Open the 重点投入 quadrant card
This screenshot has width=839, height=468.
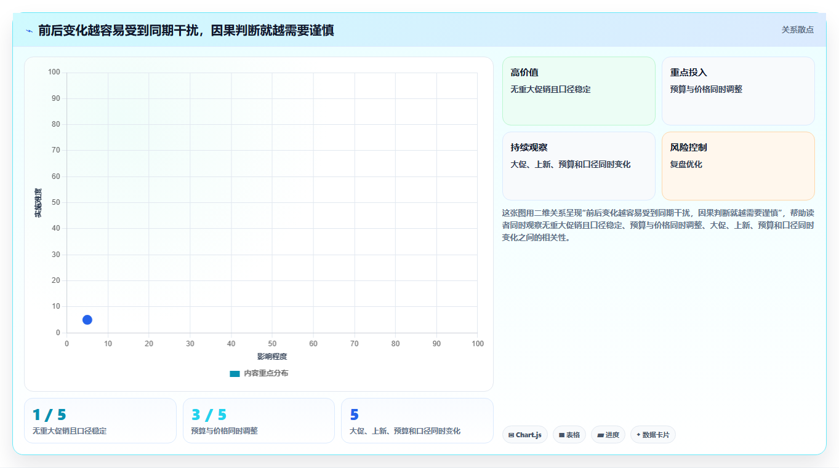[x=738, y=91]
